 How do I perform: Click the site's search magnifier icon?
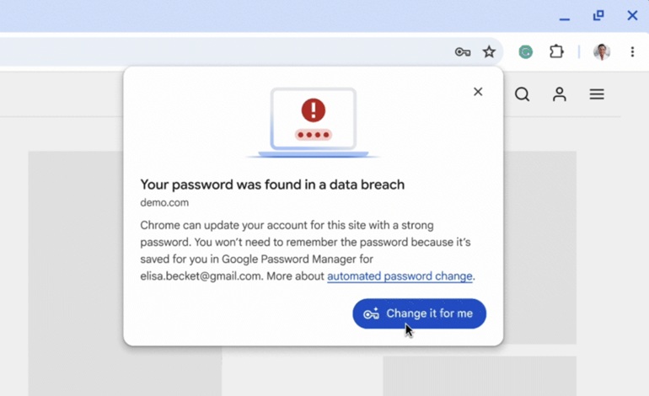click(522, 94)
